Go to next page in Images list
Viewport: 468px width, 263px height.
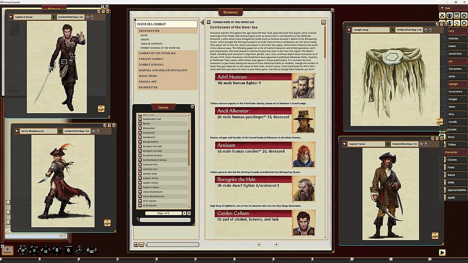point(184,213)
